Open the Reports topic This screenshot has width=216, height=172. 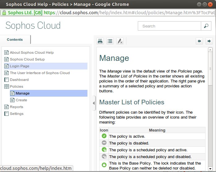click(x=16, y=107)
